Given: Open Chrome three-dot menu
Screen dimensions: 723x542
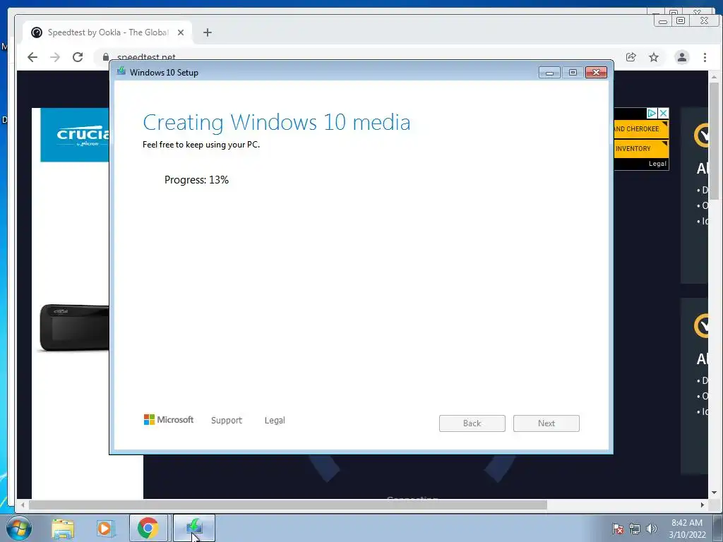Looking at the screenshot, I should point(705,57).
